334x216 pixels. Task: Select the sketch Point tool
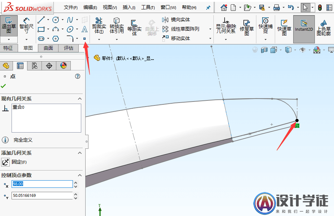(x=84, y=39)
